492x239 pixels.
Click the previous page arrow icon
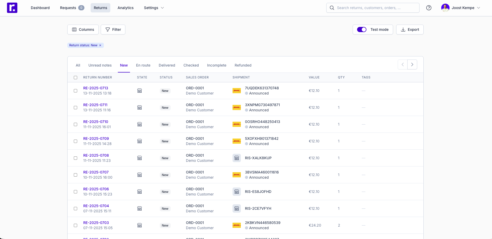pyautogui.click(x=403, y=64)
